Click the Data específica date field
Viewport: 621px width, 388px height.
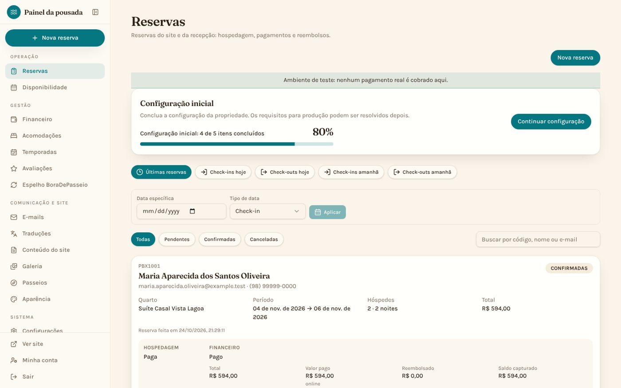pos(181,212)
